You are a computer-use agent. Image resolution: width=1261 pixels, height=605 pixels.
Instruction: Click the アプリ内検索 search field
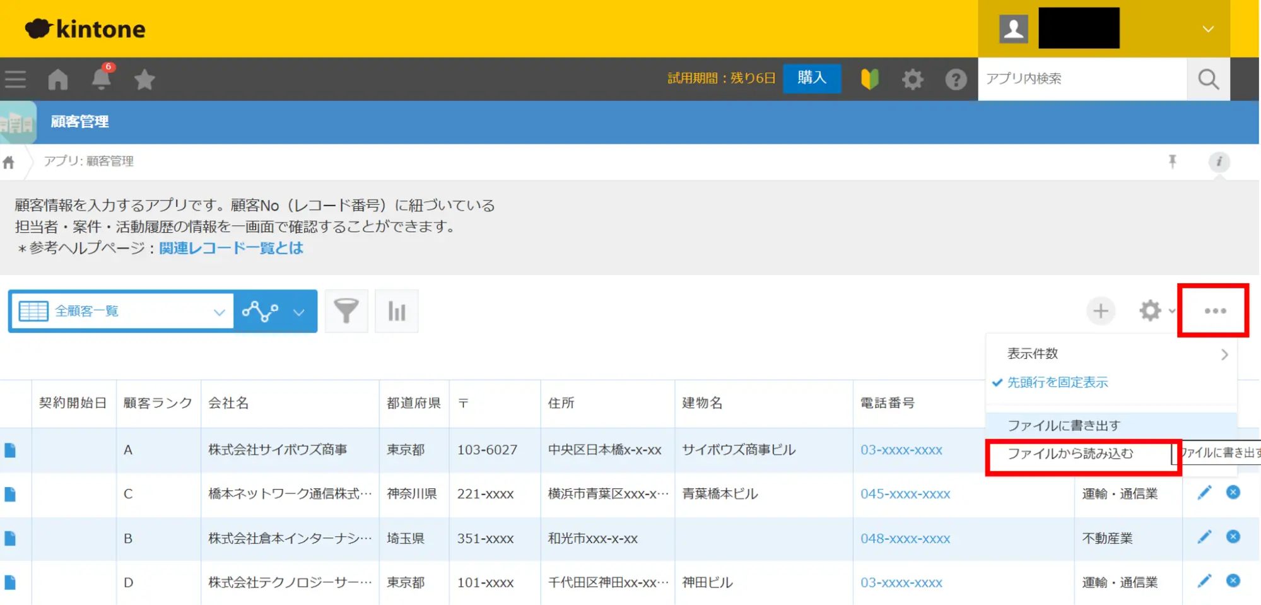click(x=1081, y=79)
